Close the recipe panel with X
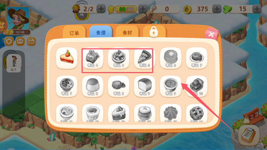The height and width of the screenshot is (150, 267). pyautogui.click(x=211, y=34)
